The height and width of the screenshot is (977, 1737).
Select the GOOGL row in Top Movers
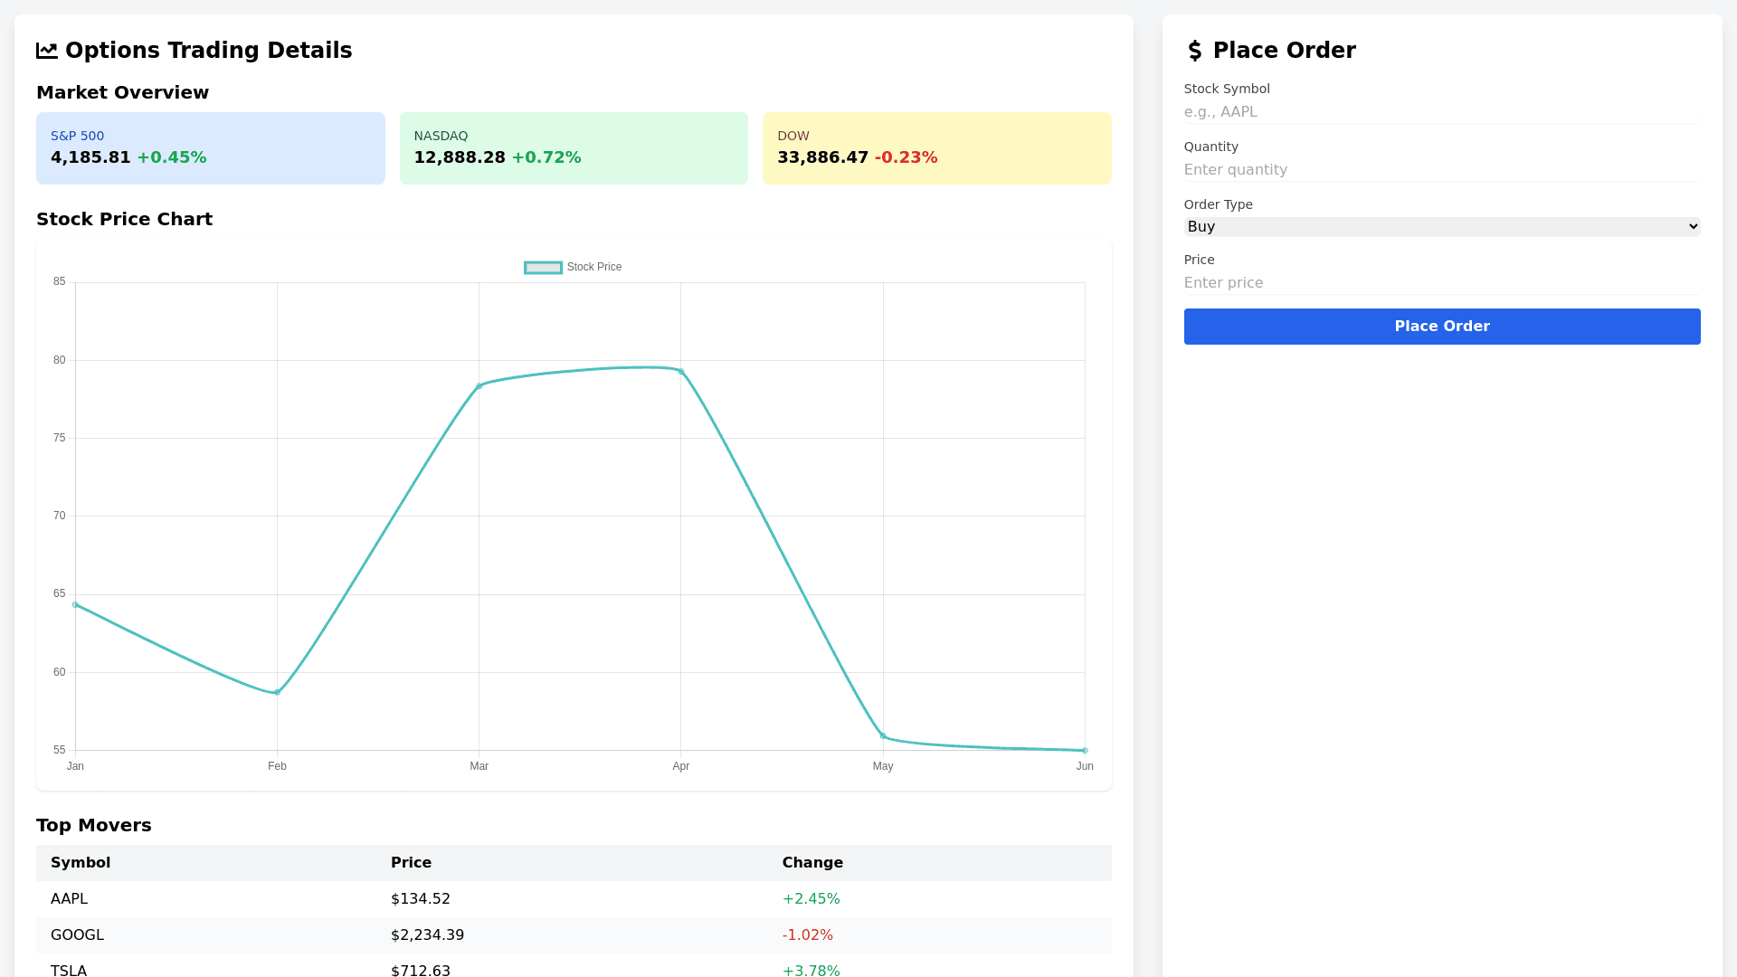tap(574, 935)
